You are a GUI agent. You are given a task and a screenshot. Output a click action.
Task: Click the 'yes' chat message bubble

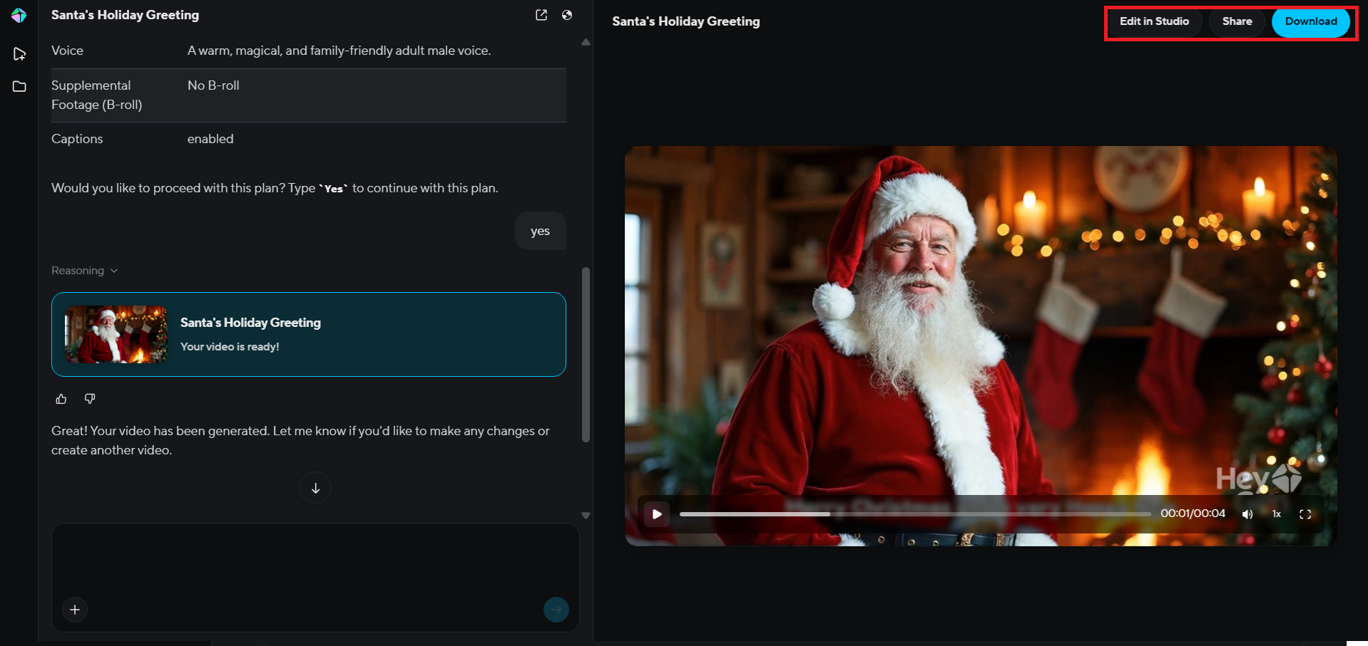coord(541,231)
